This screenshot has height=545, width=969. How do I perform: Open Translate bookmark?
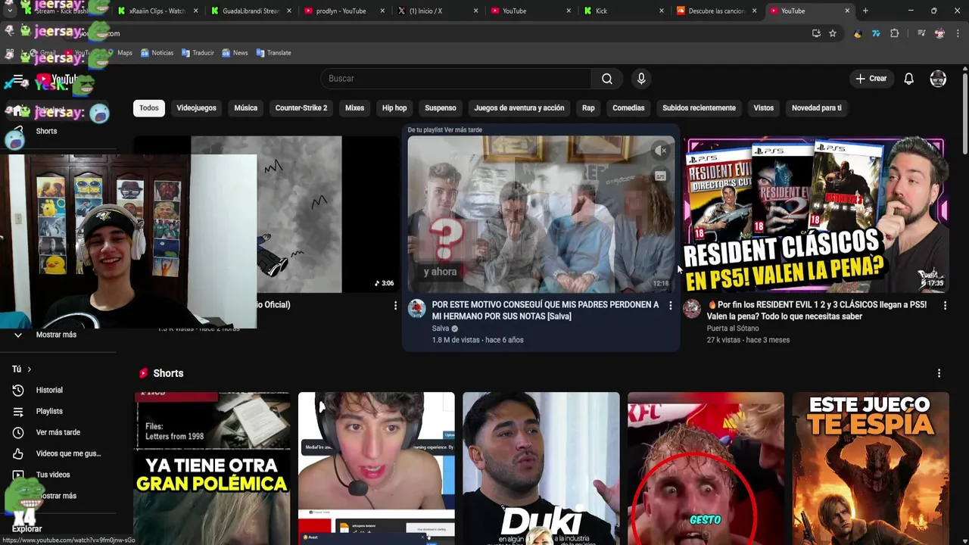273,53
